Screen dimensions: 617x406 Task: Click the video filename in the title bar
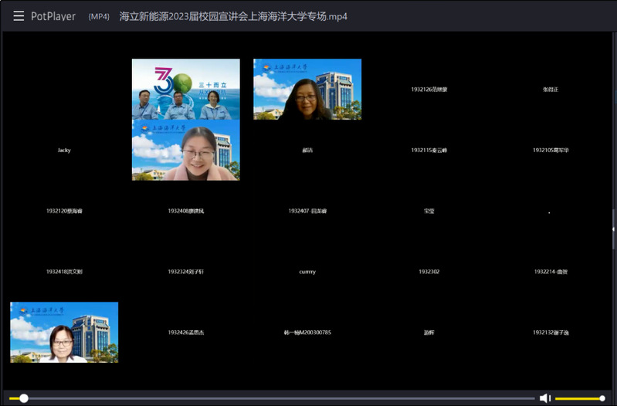point(233,16)
